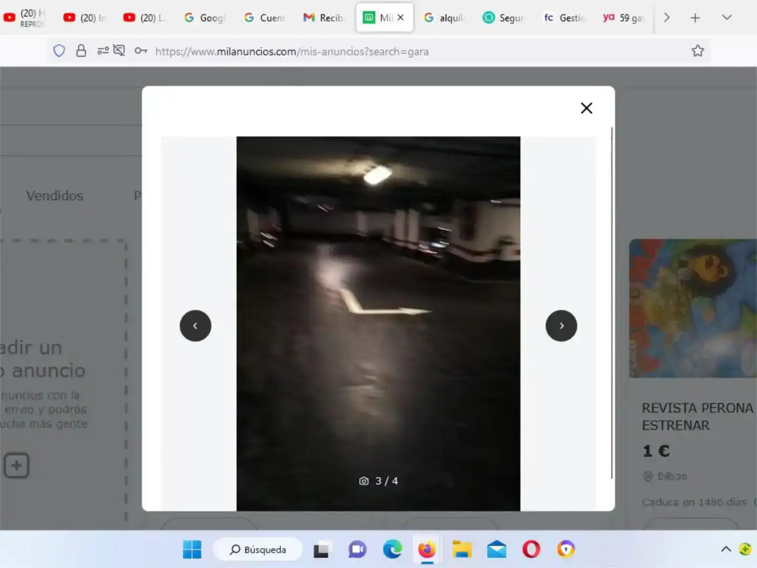Image resolution: width=757 pixels, height=568 pixels.
Task: Switch to the third YouTube tab
Action: [144, 18]
